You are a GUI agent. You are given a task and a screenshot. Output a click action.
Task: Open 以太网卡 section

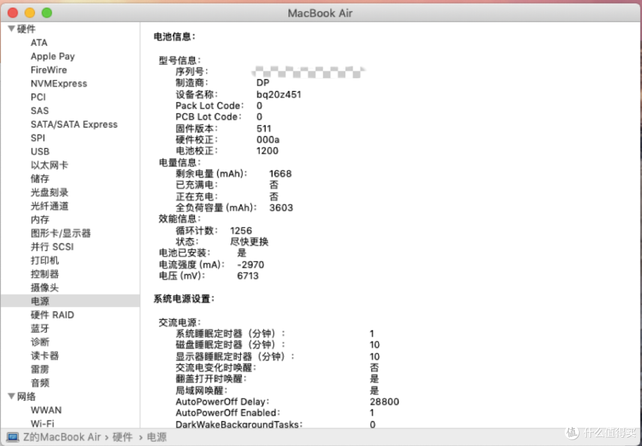[49, 165]
